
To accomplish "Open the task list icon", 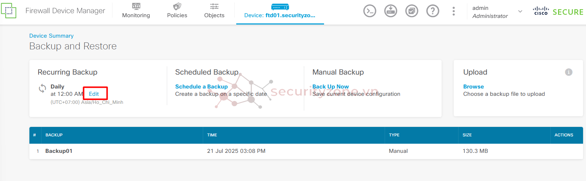I will pos(411,11).
